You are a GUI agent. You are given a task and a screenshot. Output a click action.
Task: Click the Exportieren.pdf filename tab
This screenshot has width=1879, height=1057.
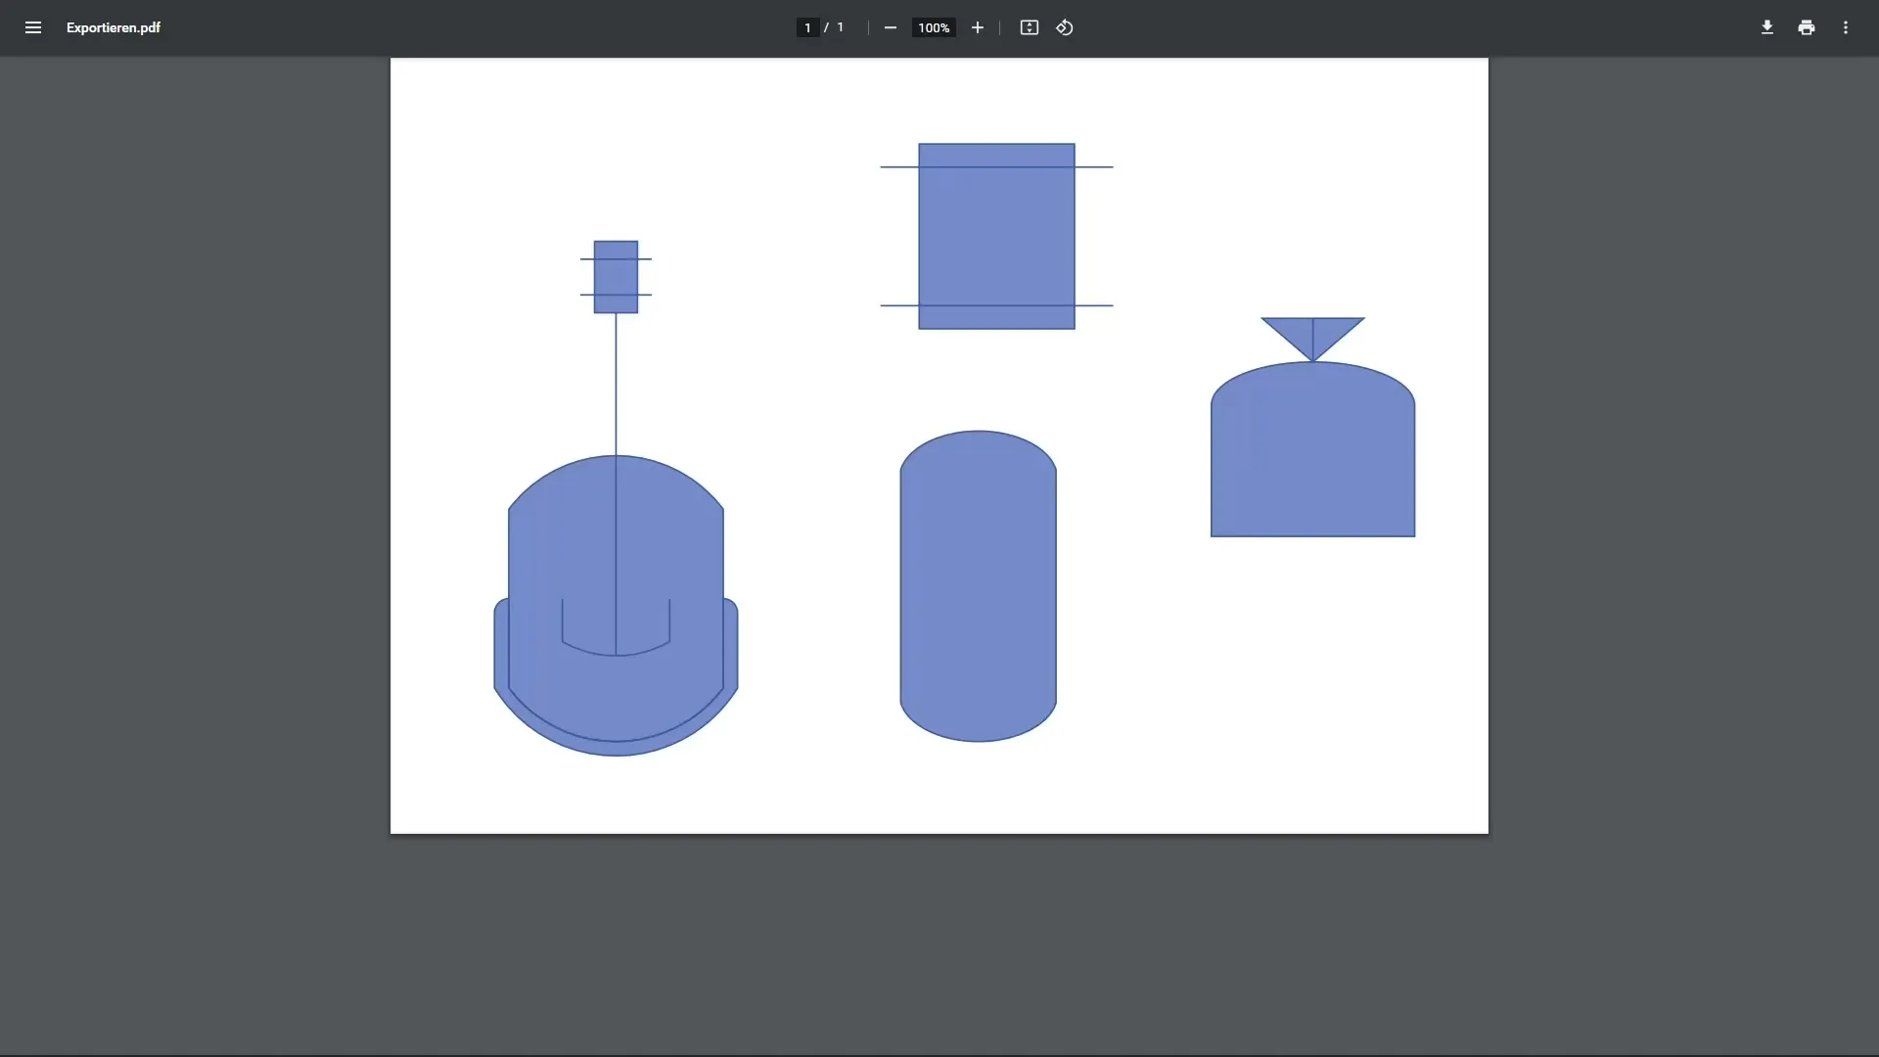pyautogui.click(x=114, y=27)
